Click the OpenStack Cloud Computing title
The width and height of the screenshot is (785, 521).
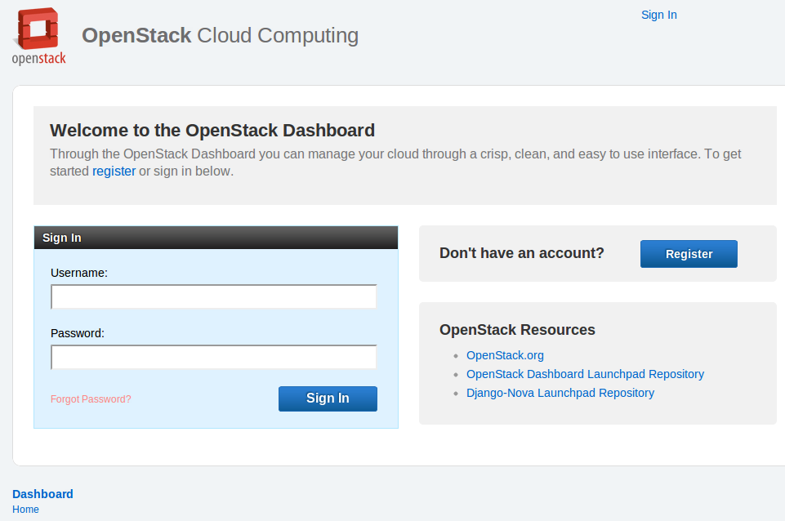(x=221, y=36)
